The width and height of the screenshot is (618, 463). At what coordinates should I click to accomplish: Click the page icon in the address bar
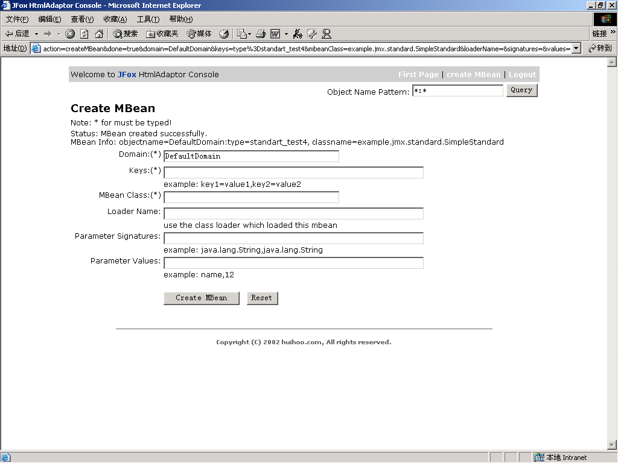[x=36, y=48]
